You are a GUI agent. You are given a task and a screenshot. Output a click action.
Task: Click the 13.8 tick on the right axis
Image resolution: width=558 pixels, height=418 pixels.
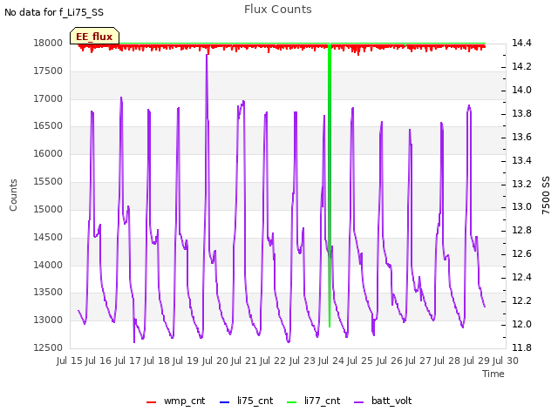(521, 113)
